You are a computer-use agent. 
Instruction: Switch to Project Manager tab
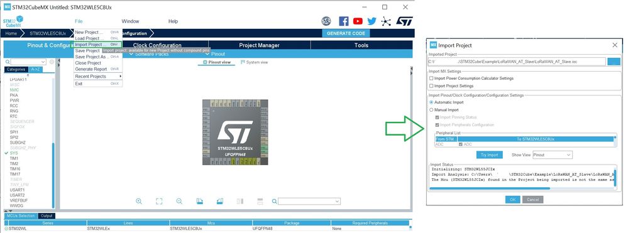259,45
